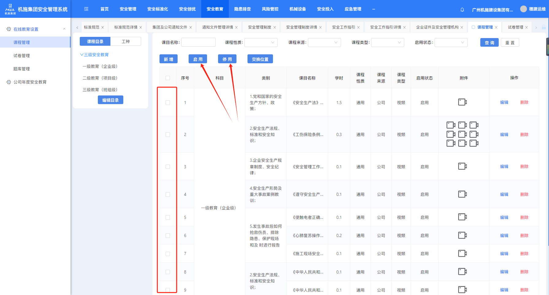549x295 pixels.
Task: Close the 标准规范 tab
Action: pos(103,27)
